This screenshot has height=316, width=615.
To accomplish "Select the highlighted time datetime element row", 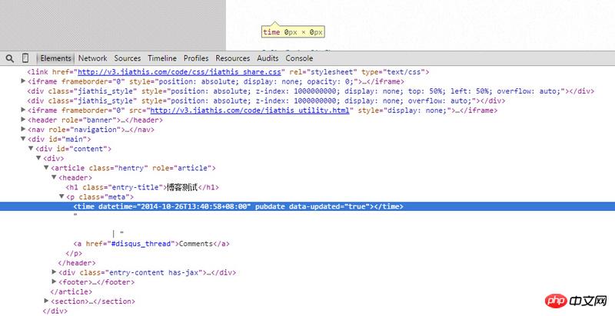I will pyautogui.click(x=307, y=206).
